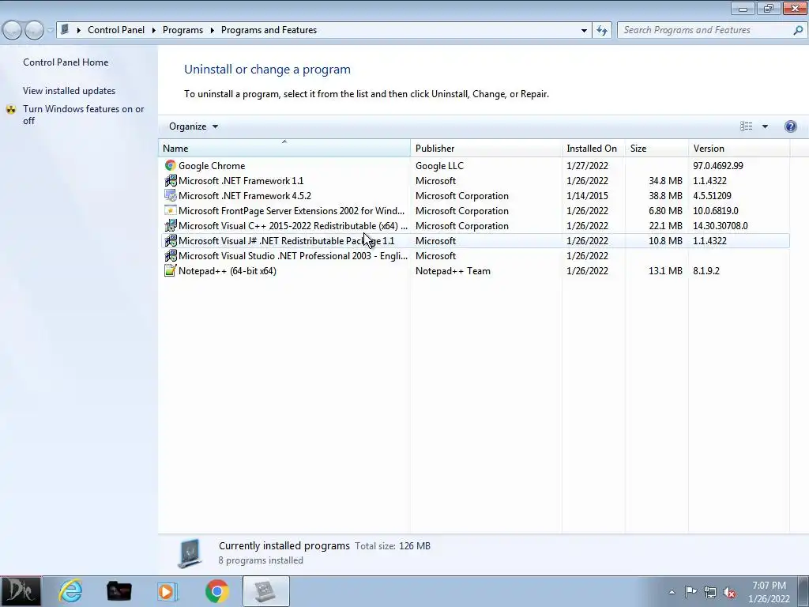The width and height of the screenshot is (809, 607).
Task: Open Windows Media Player from taskbar
Action: (x=167, y=591)
